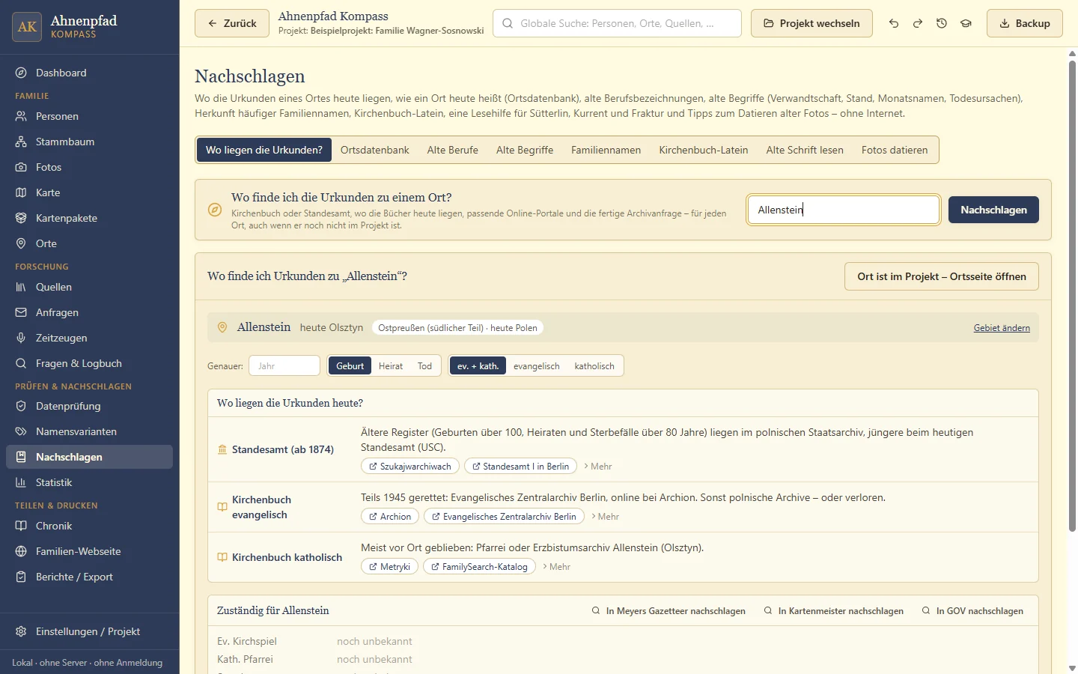Open the Szukajwarchiwach link

click(410, 467)
